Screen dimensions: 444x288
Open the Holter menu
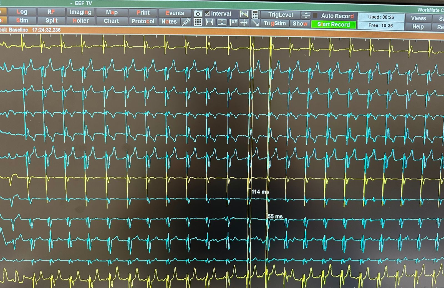pos(81,21)
